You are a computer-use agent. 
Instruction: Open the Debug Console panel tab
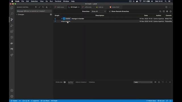tap(81, 82)
